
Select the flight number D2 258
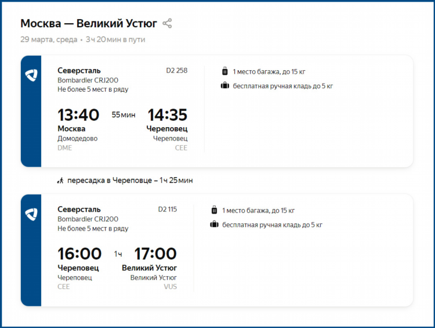(177, 71)
